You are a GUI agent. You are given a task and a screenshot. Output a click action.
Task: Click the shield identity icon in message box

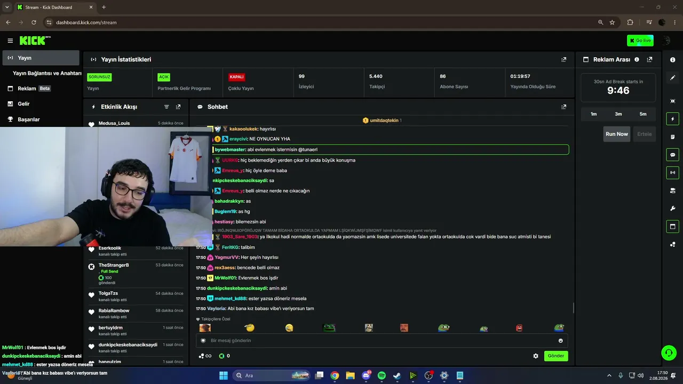203,340
